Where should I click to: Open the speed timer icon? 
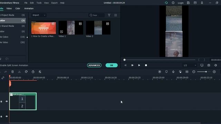click(33, 72)
